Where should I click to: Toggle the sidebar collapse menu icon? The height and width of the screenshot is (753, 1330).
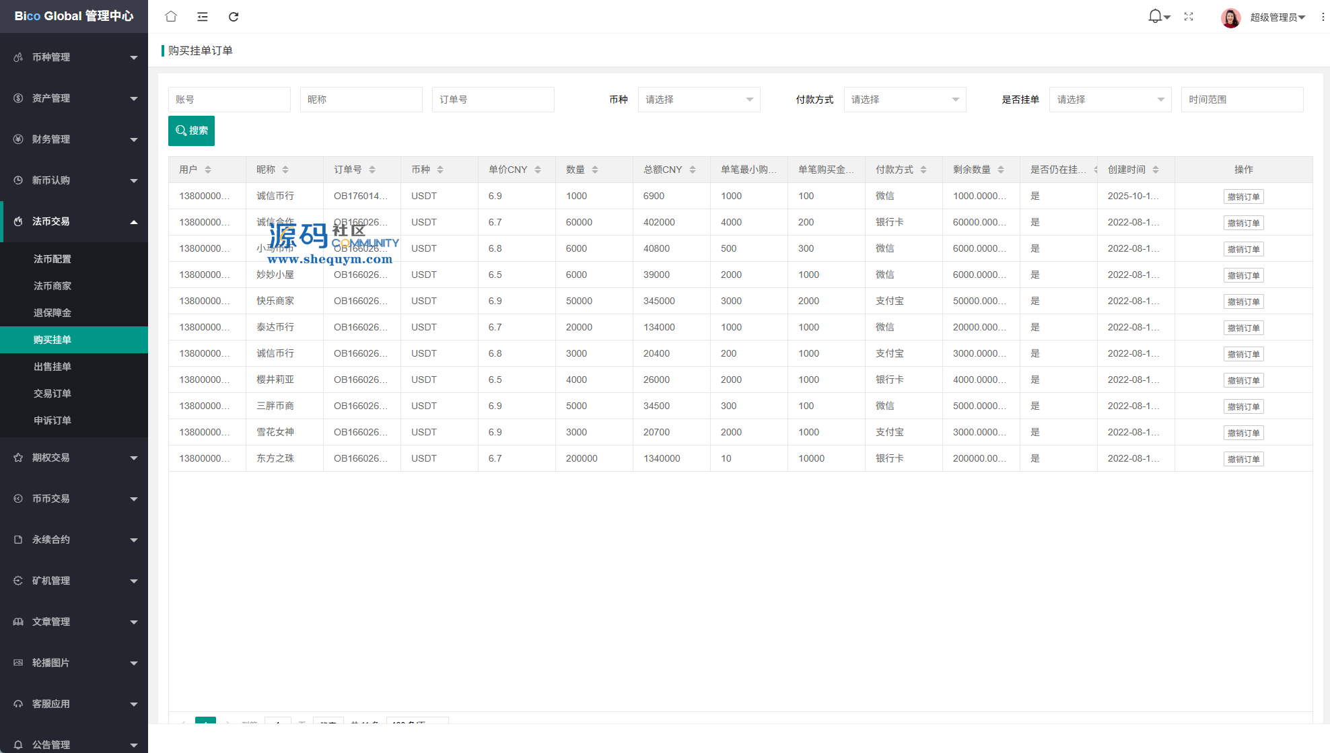click(x=202, y=17)
